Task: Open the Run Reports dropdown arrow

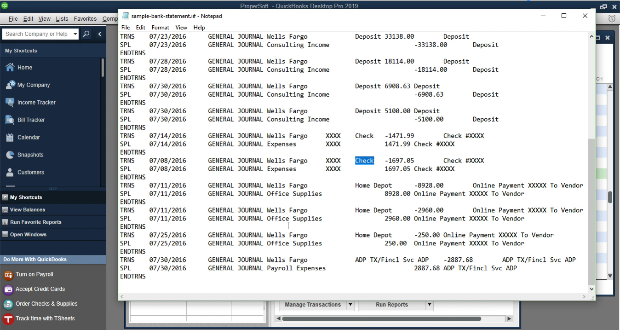Action: pyautogui.click(x=429, y=305)
